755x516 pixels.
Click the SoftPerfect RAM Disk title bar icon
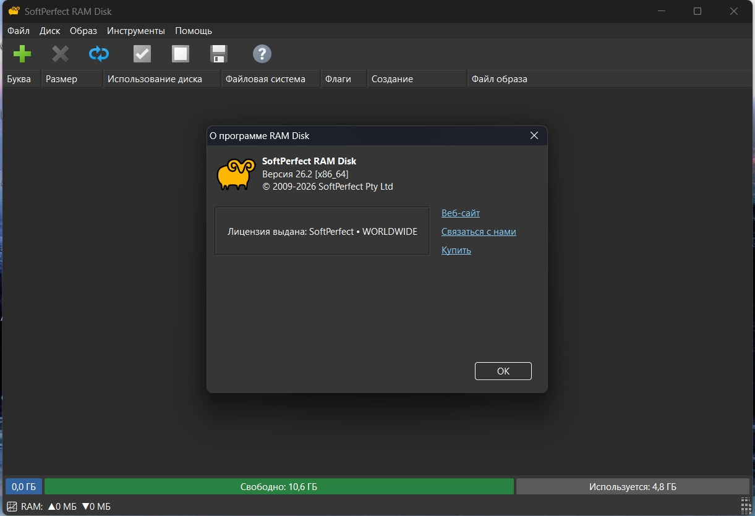coord(14,11)
